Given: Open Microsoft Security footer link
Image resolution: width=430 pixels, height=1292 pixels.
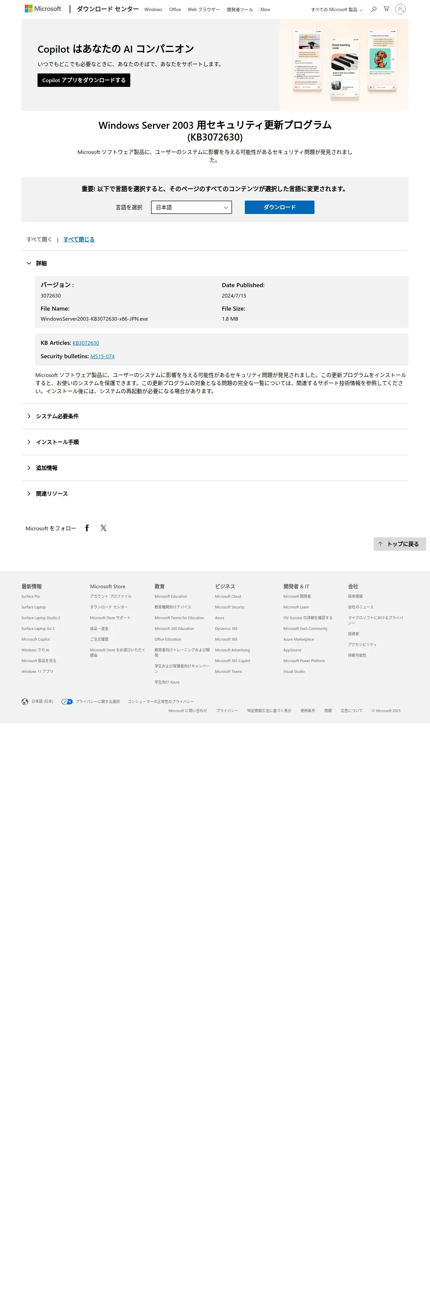Looking at the screenshot, I should click(230, 607).
